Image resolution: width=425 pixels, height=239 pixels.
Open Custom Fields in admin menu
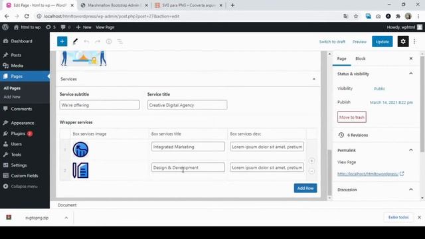(25, 175)
